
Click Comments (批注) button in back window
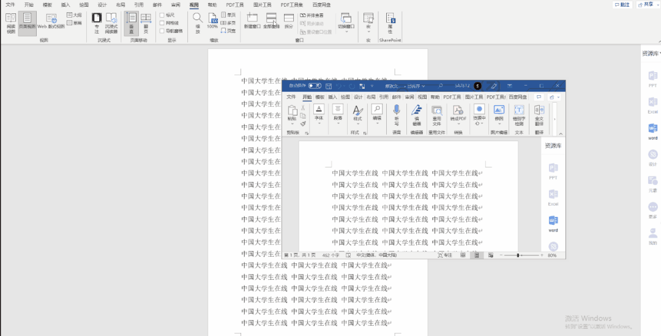coord(622,5)
